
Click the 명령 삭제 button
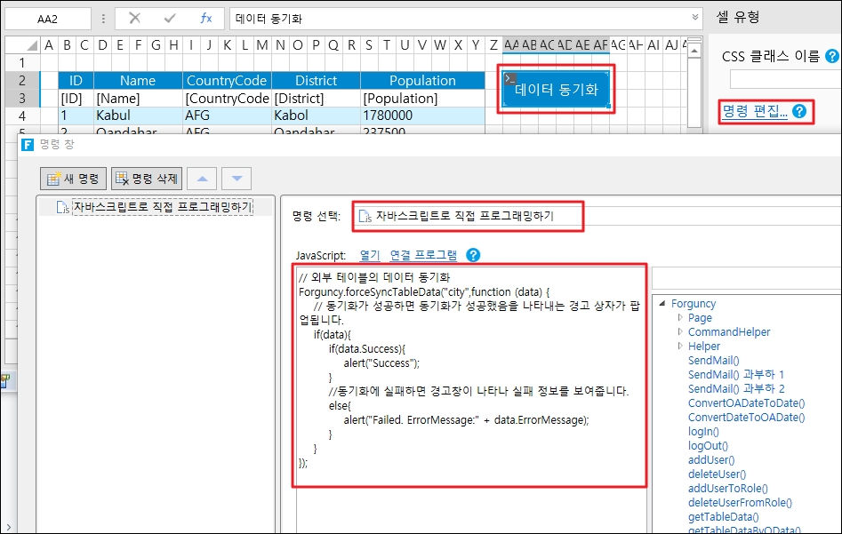148,179
